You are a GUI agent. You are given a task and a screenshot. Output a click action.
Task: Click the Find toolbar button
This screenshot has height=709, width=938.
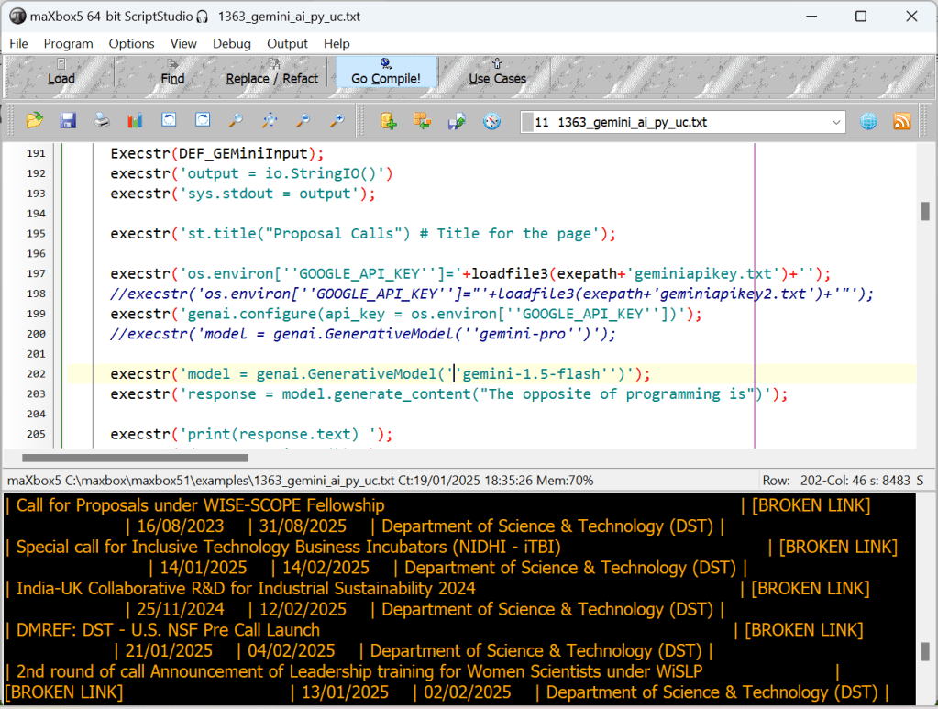coord(172,72)
